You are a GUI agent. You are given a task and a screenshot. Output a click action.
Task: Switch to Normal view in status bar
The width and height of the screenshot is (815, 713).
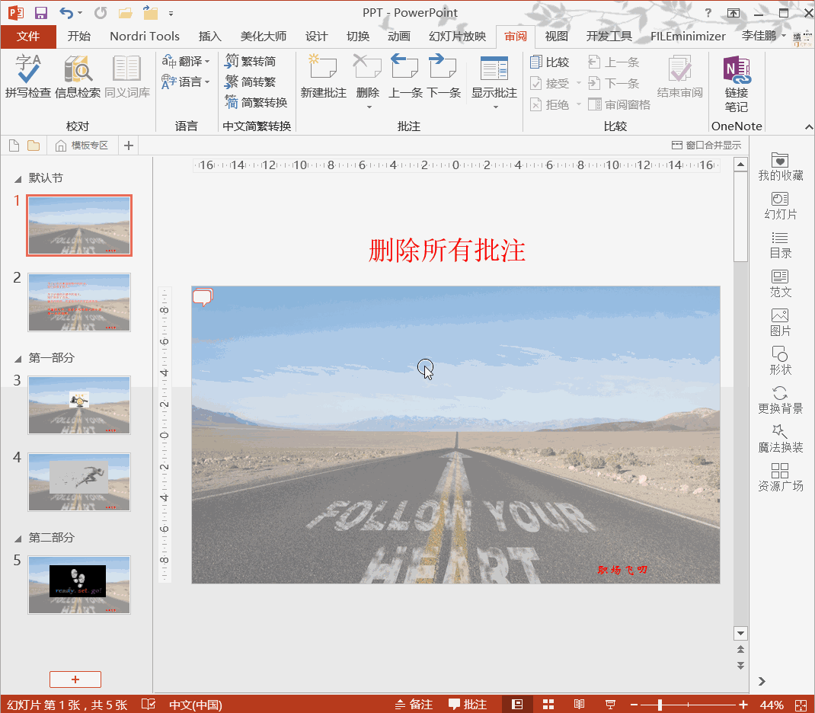coord(517,704)
